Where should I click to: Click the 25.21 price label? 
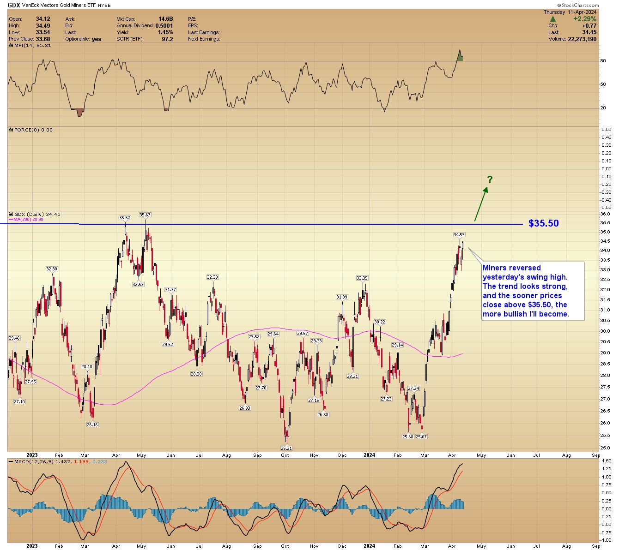click(286, 448)
